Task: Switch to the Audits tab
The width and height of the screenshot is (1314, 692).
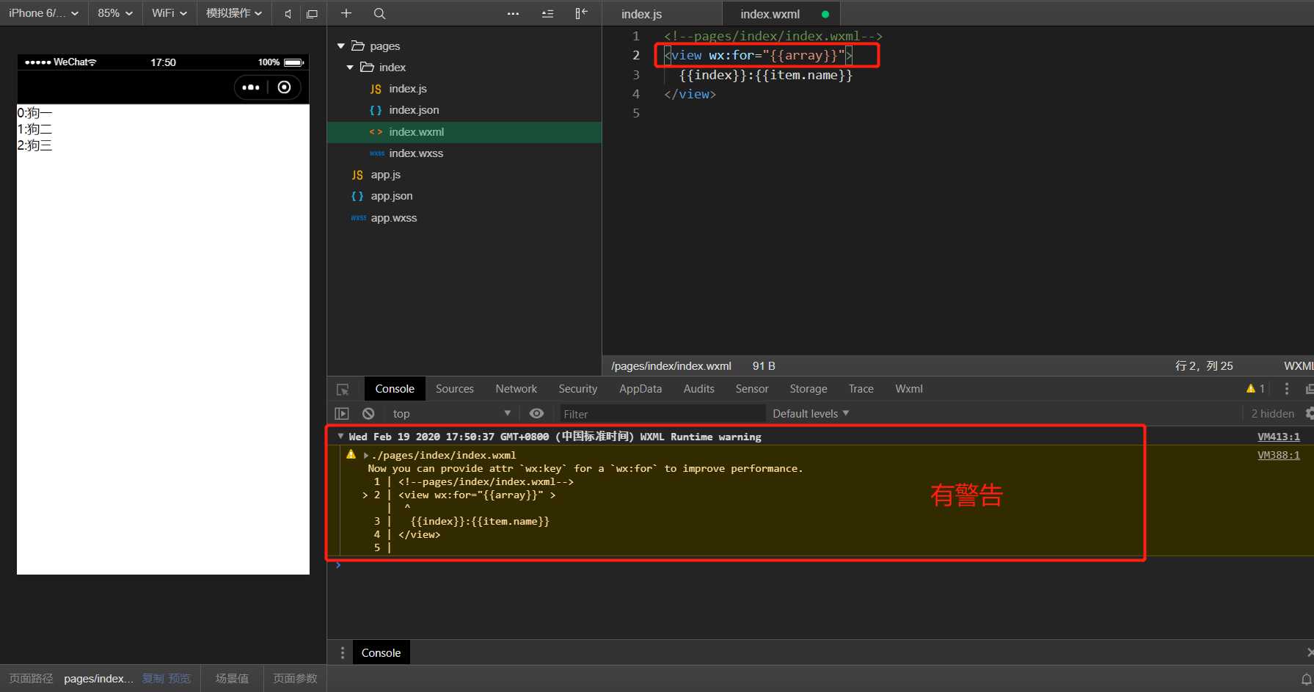Action: point(698,389)
